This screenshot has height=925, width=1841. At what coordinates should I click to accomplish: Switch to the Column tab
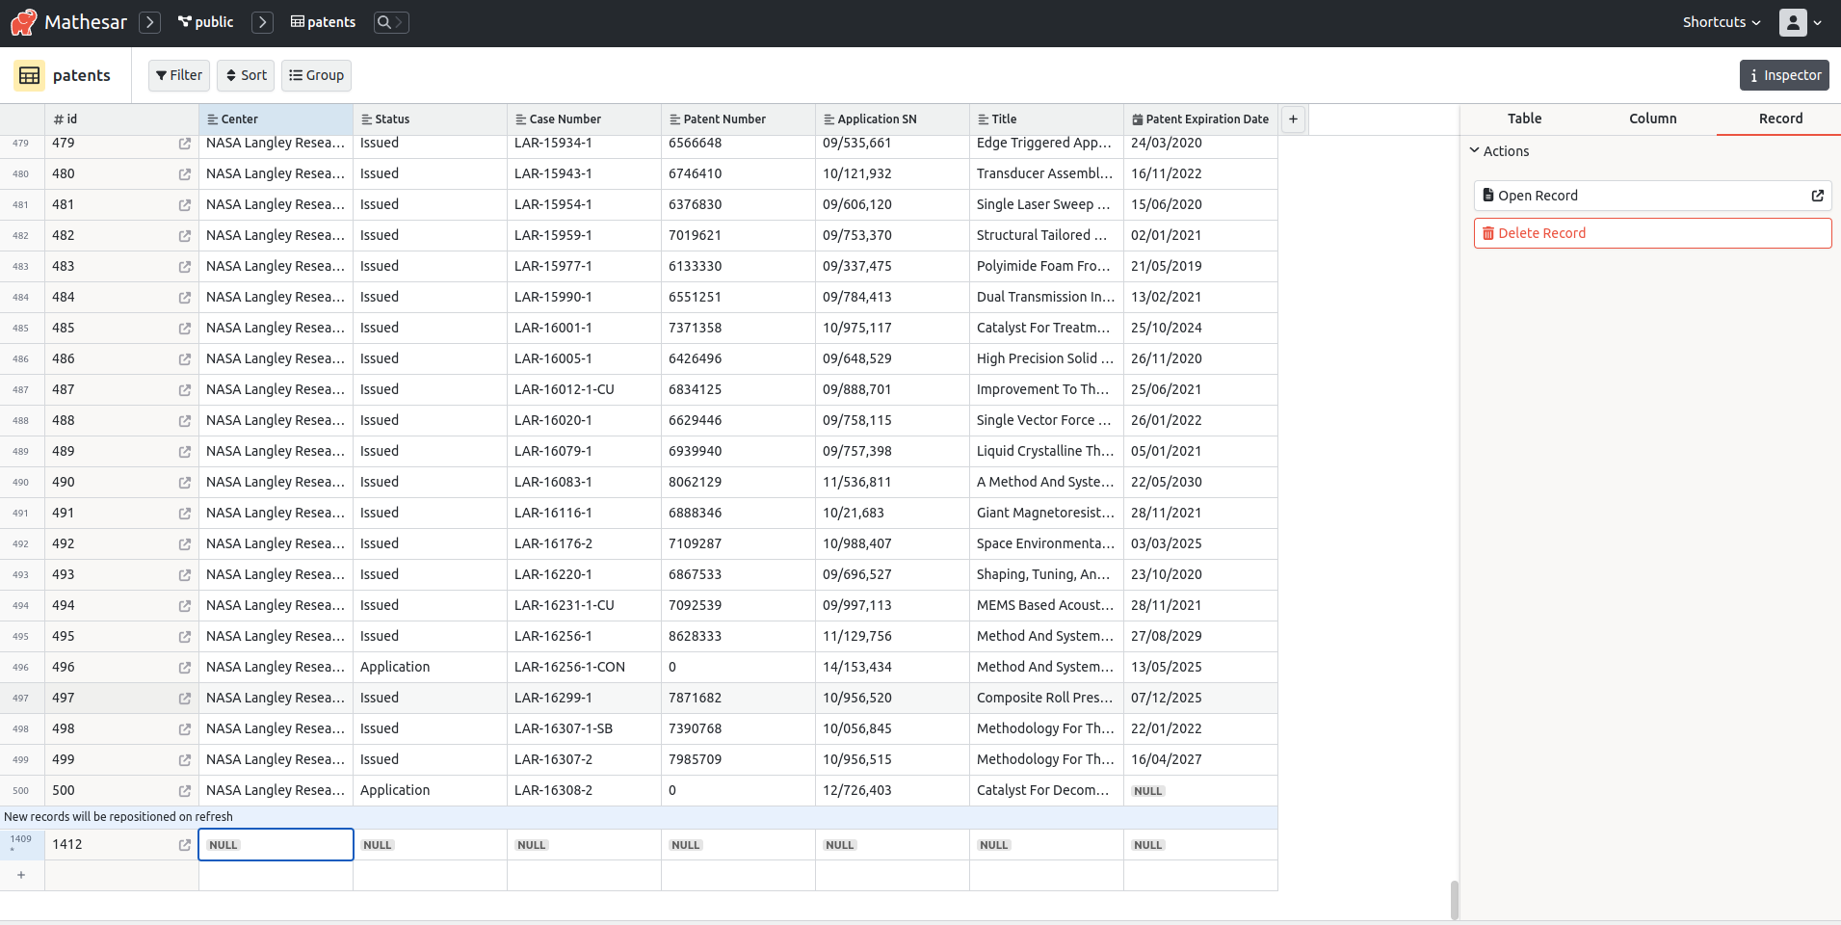[1651, 119]
